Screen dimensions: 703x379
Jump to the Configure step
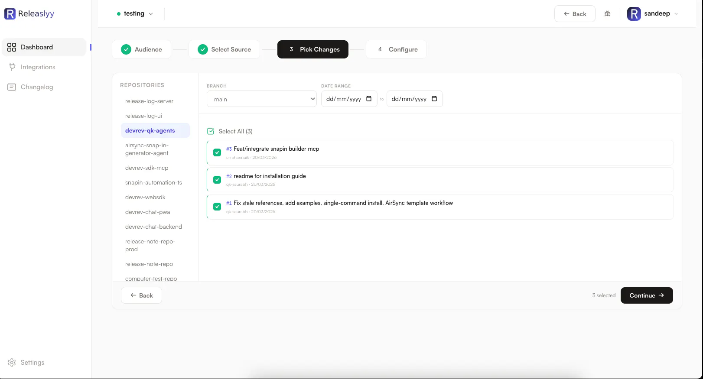[396, 49]
